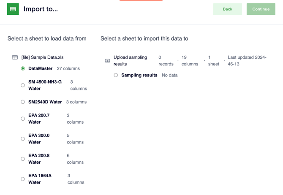The height and width of the screenshot is (195, 283).
Task: Choose the EPA 1664A Water radio button
Action: (23, 179)
